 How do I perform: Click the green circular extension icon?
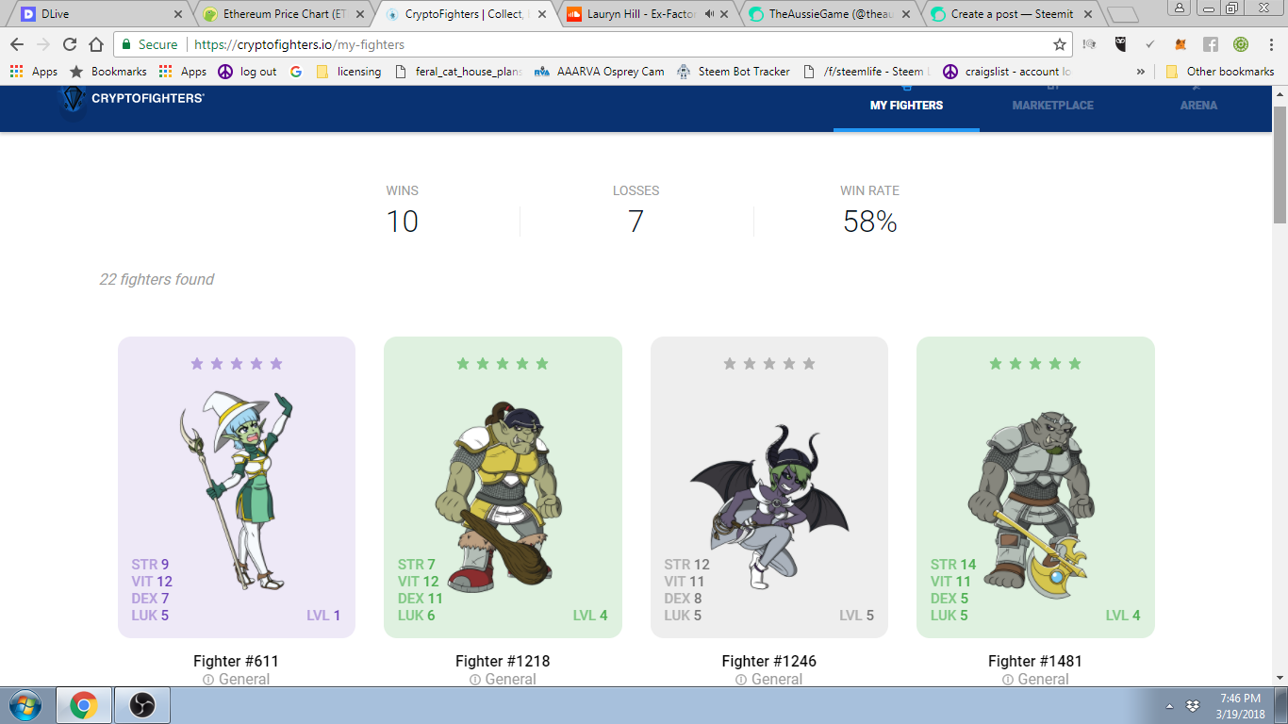pos(1241,44)
